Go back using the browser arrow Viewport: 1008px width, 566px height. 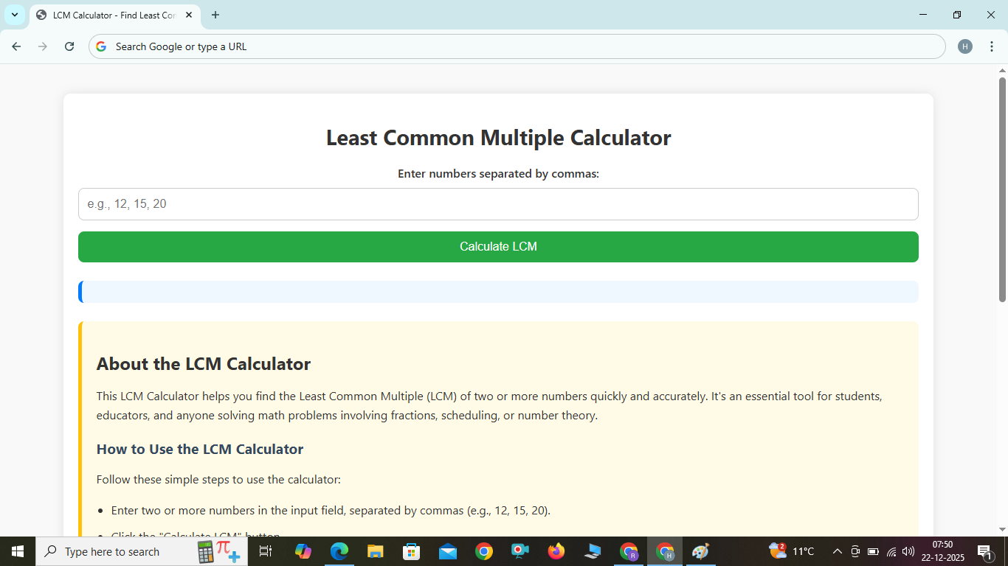[15, 46]
